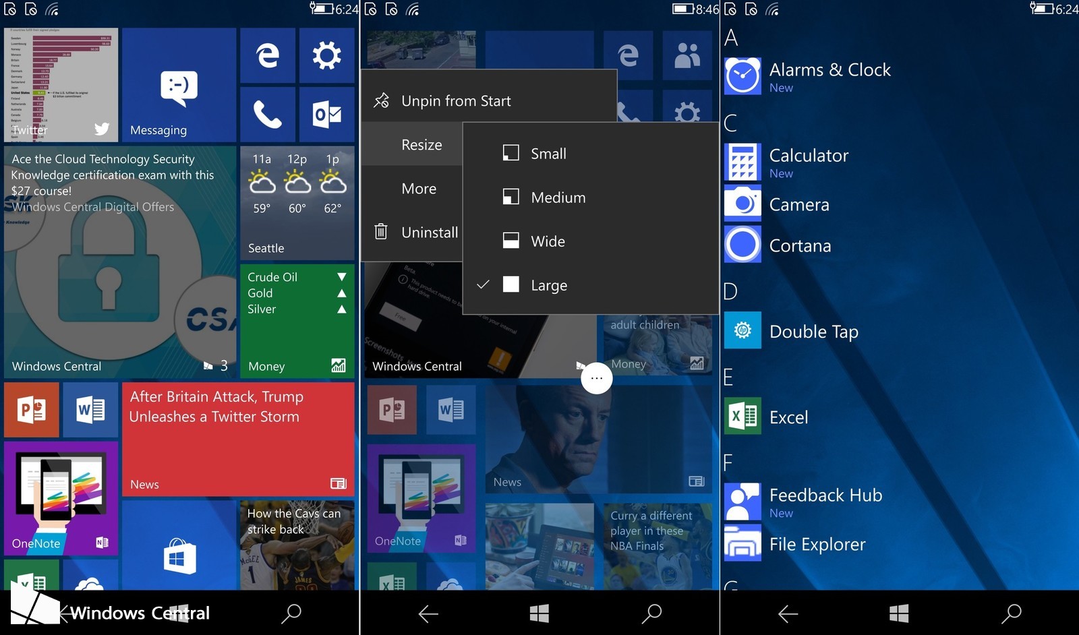The width and height of the screenshot is (1079, 635).
Task: Start Cortana from the app list
Action: pos(800,246)
